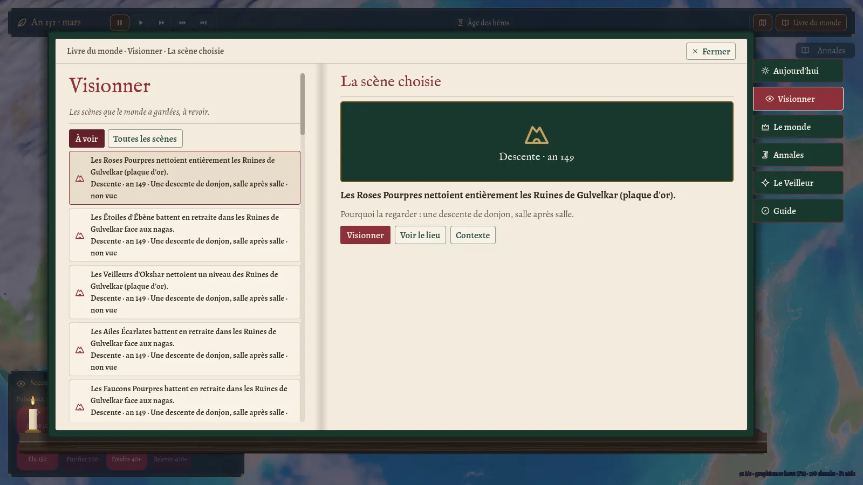Click the Foudre 40+ power button

click(126, 459)
